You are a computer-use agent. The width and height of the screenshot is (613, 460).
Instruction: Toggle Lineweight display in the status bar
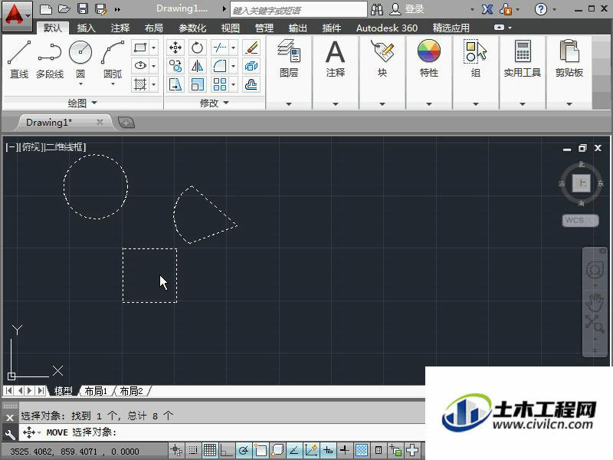click(x=344, y=451)
